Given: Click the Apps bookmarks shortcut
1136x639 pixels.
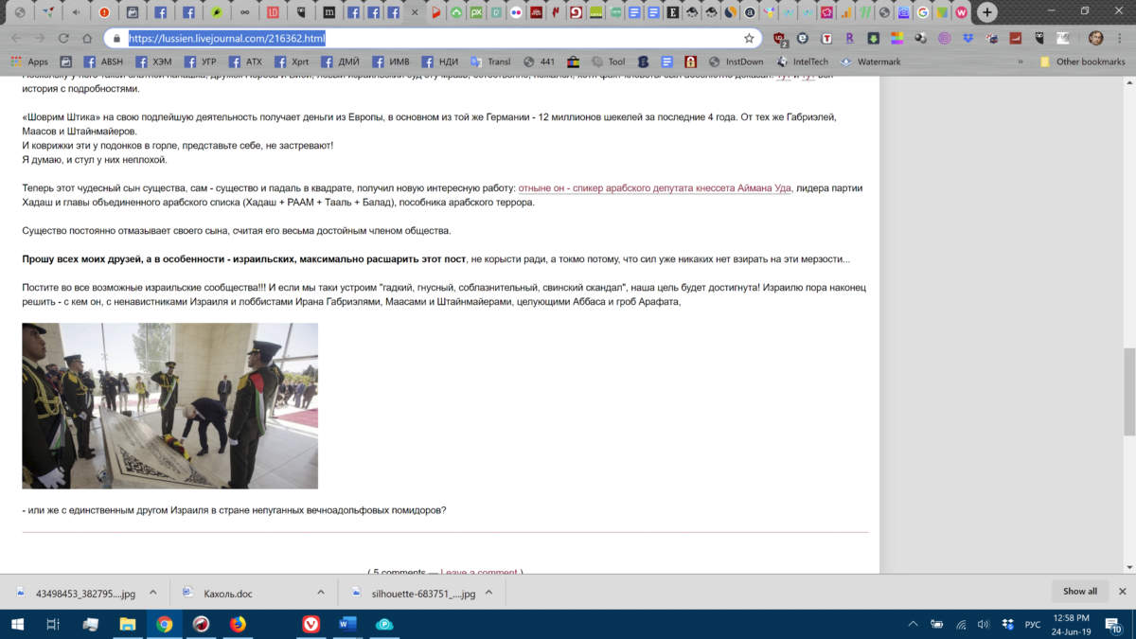Looking at the screenshot, I should [29, 62].
